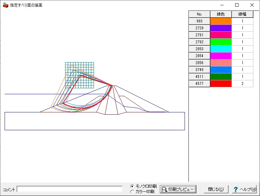Click the orange color swatch for No. 993

tap(221, 21)
